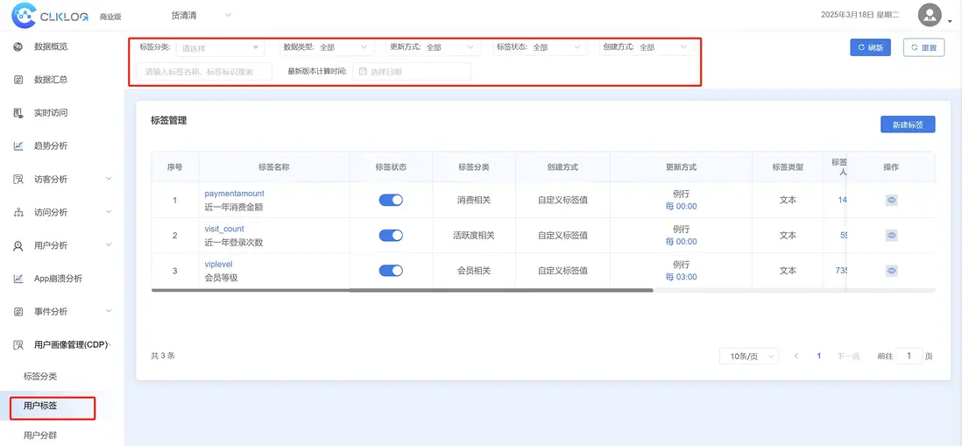Viewport: 962px width, 446px height.
Task: Open 数据汇总 in the sidebar
Action: pyautogui.click(x=51, y=80)
